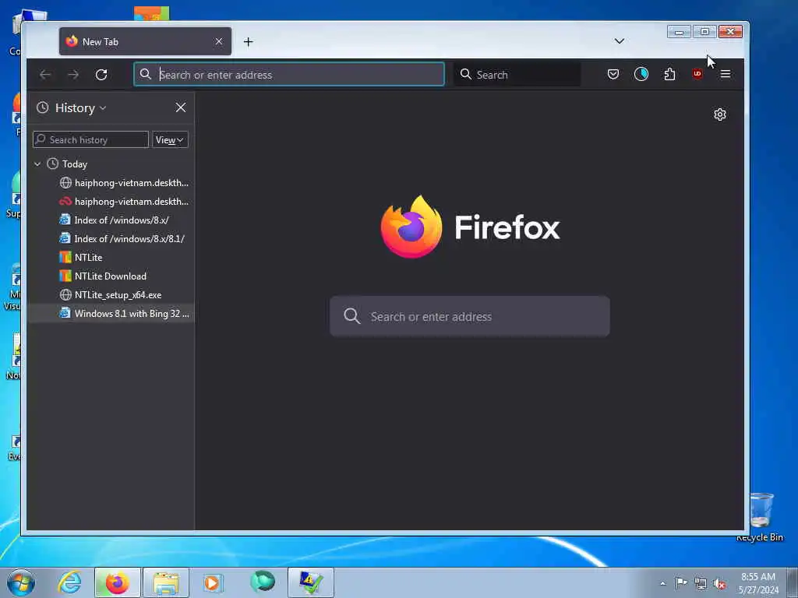Click the Firefox back arrow button
The image size is (798, 598).
pos(45,75)
